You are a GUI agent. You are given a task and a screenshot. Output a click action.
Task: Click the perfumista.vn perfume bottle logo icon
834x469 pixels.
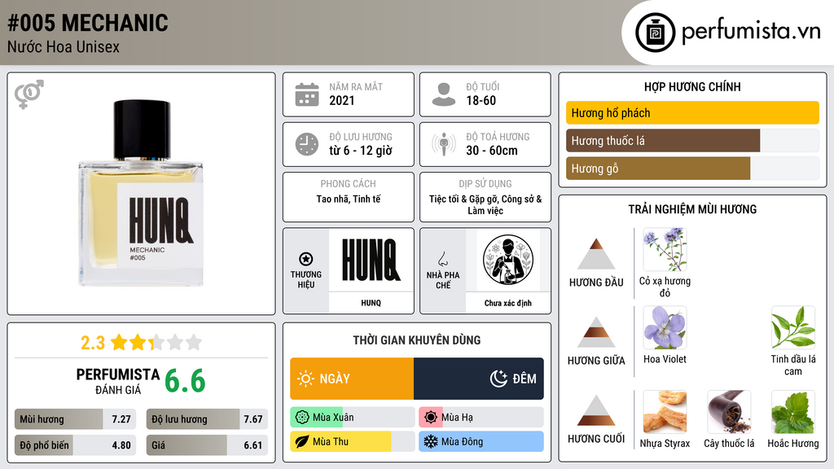pyautogui.click(x=655, y=33)
